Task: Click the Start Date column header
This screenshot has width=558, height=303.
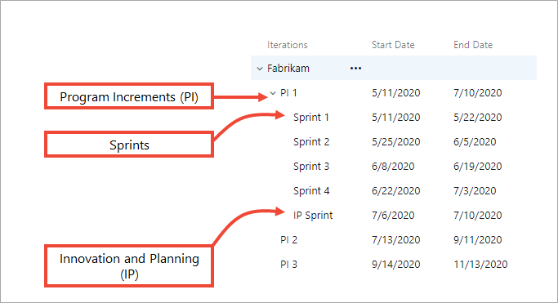Action: [x=393, y=45]
